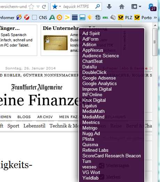Click the Quisma tracker entry
160x182 pixels.
point(90,144)
